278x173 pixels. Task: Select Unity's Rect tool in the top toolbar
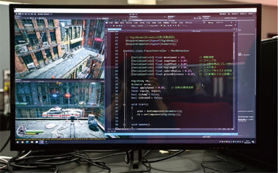[x=29, y=14]
